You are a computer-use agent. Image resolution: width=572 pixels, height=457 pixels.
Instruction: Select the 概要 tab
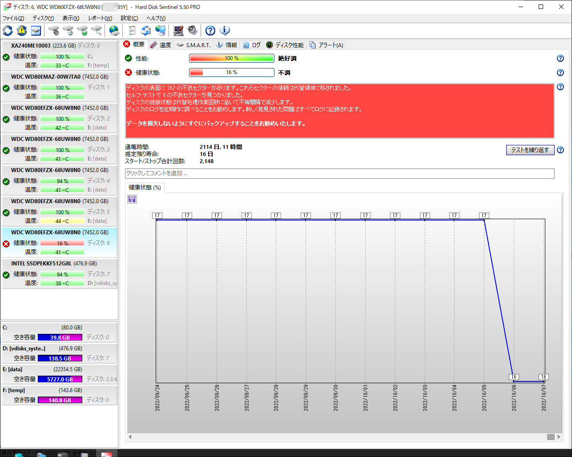point(134,44)
